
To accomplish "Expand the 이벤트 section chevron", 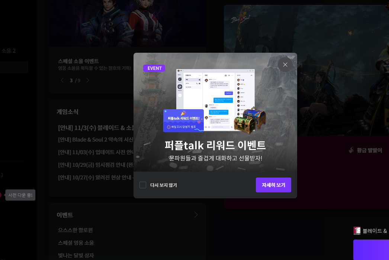I will point(196,215).
